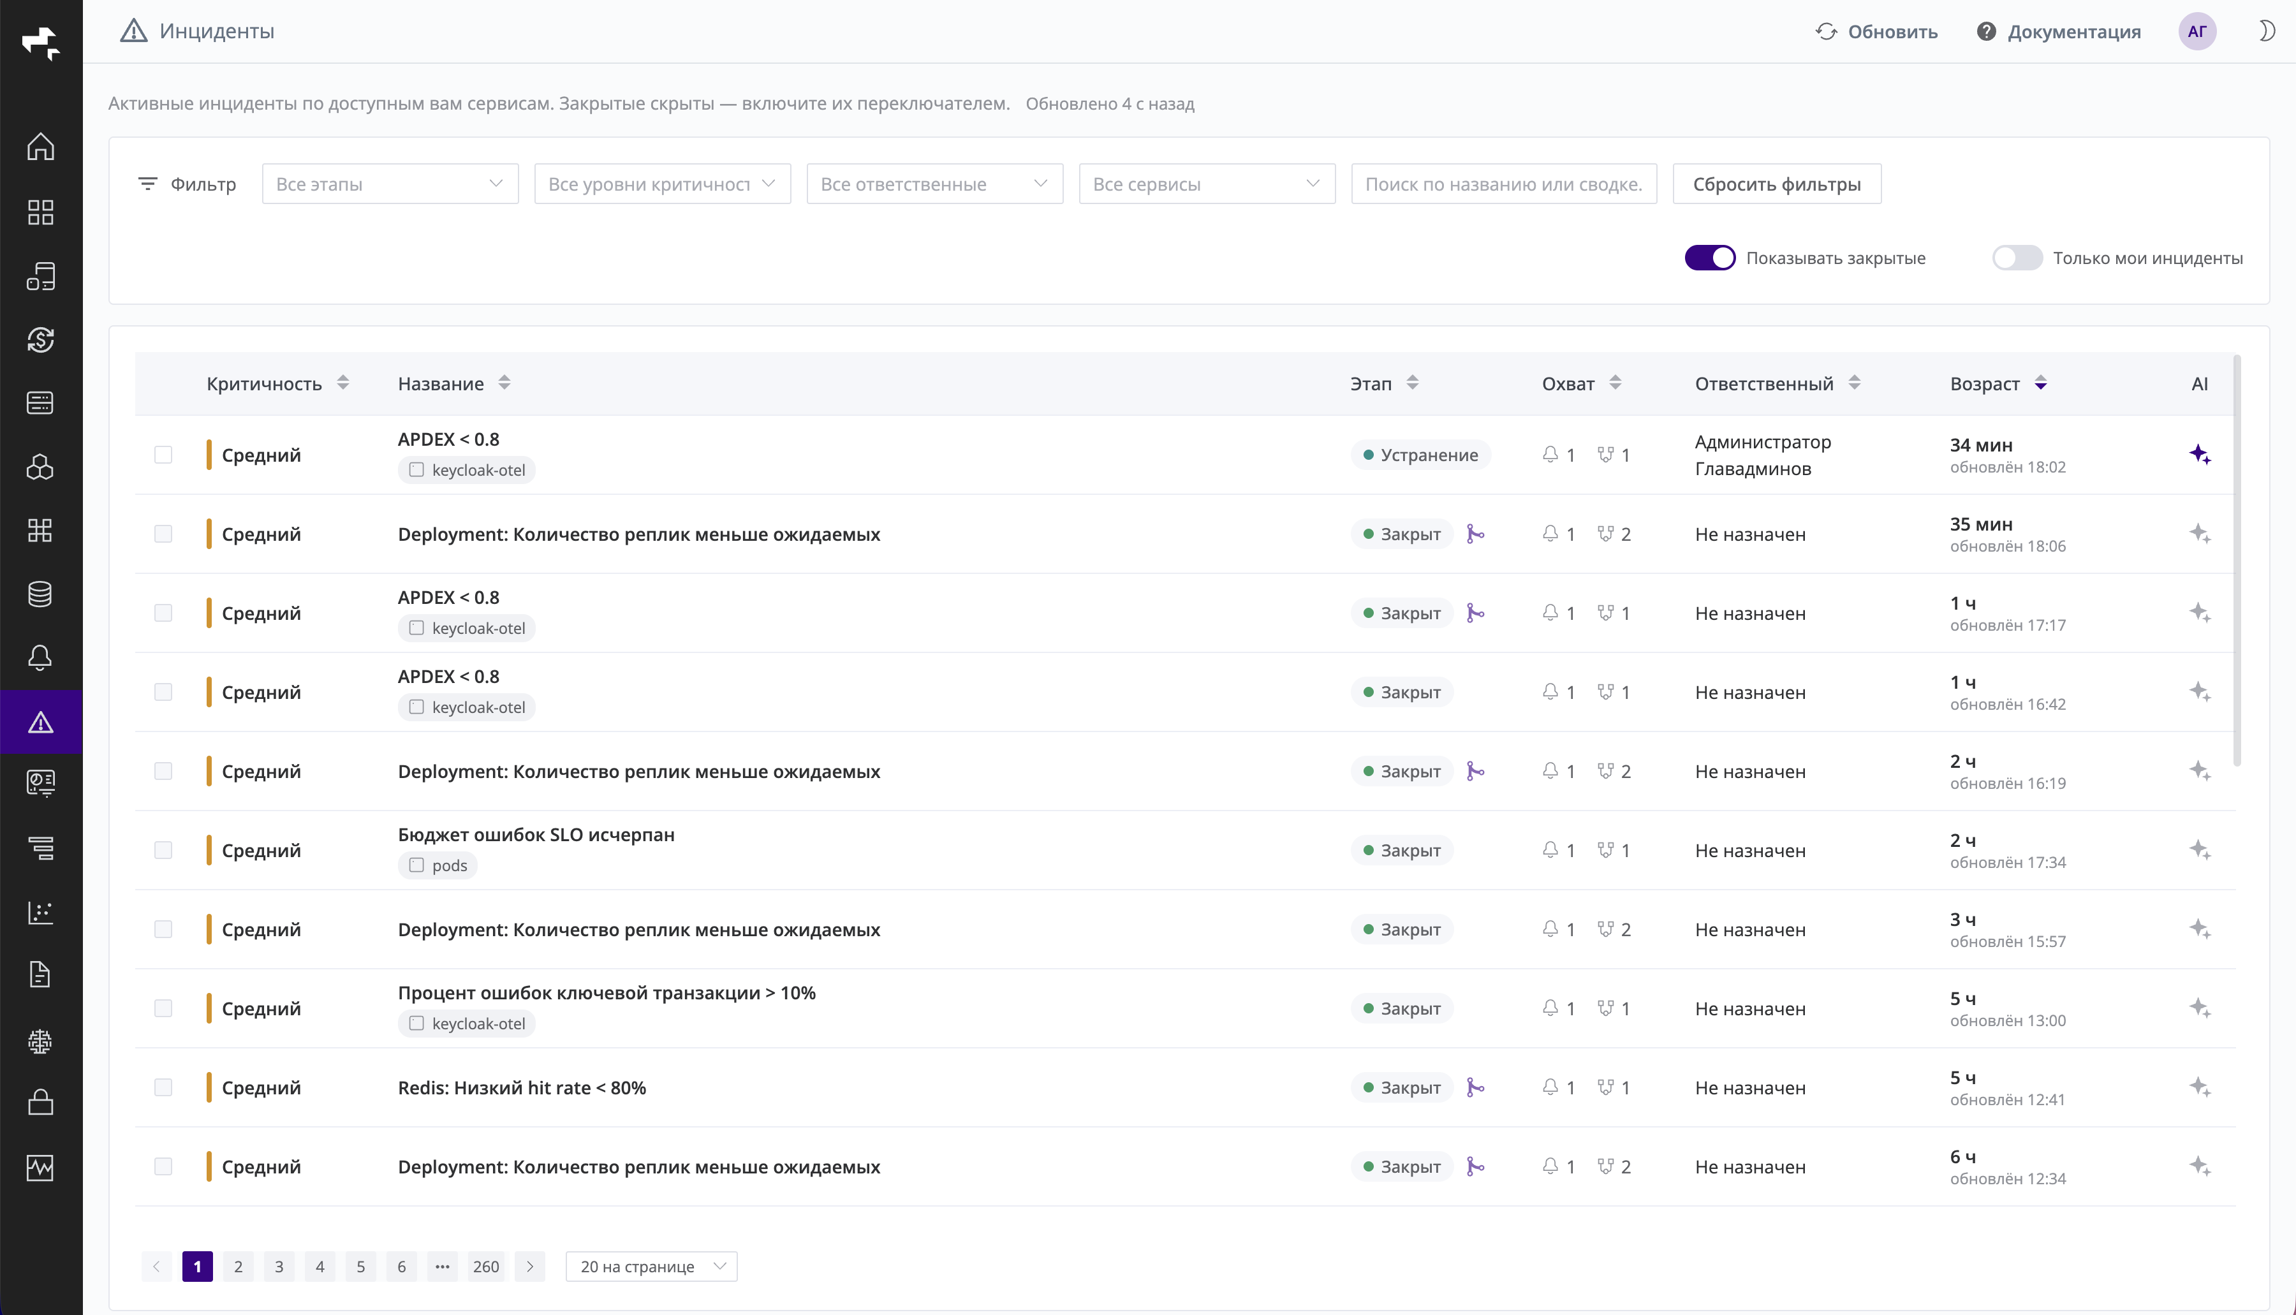Open the home icon in sidebar
The width and height of the screenshot is (2296, 1315).
41,146
